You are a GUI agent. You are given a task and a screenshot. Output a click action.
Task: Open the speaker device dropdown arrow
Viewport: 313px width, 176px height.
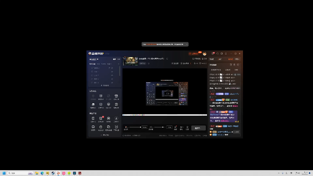(153, 127)
